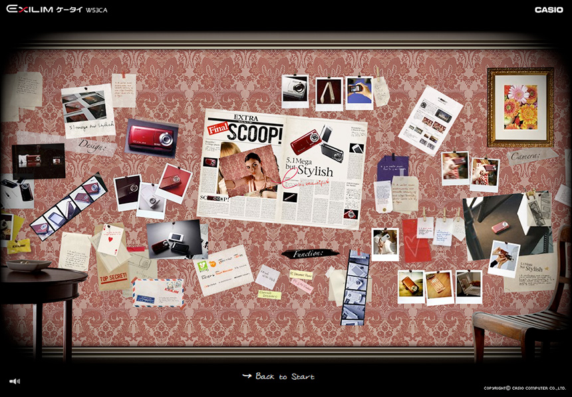Click the yellow Document Viewer sticky note
Image resolution: width=572 pixels, height=397 pixels.
pyautogui.click(x=301, y=275)
